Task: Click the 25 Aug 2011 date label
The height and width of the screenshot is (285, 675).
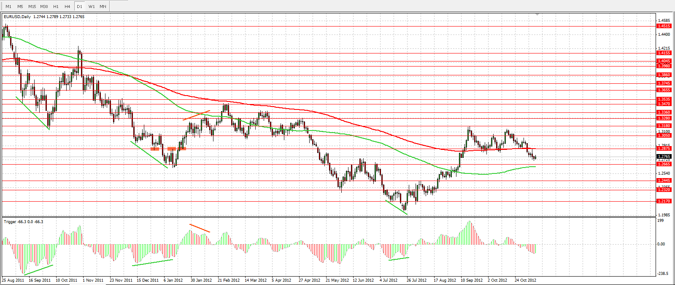Action: (13, 280)
